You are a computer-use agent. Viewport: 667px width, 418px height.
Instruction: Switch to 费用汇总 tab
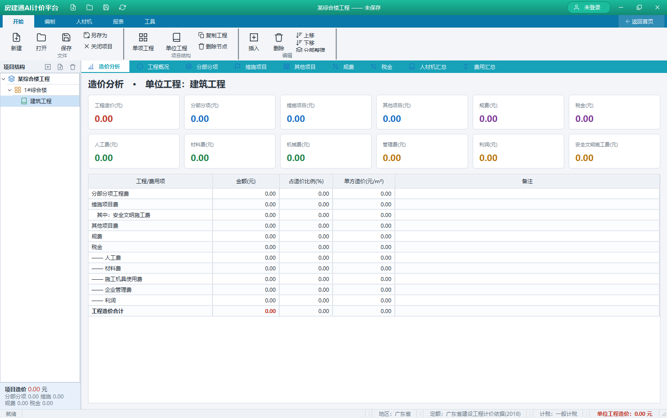tap(480, 67)
